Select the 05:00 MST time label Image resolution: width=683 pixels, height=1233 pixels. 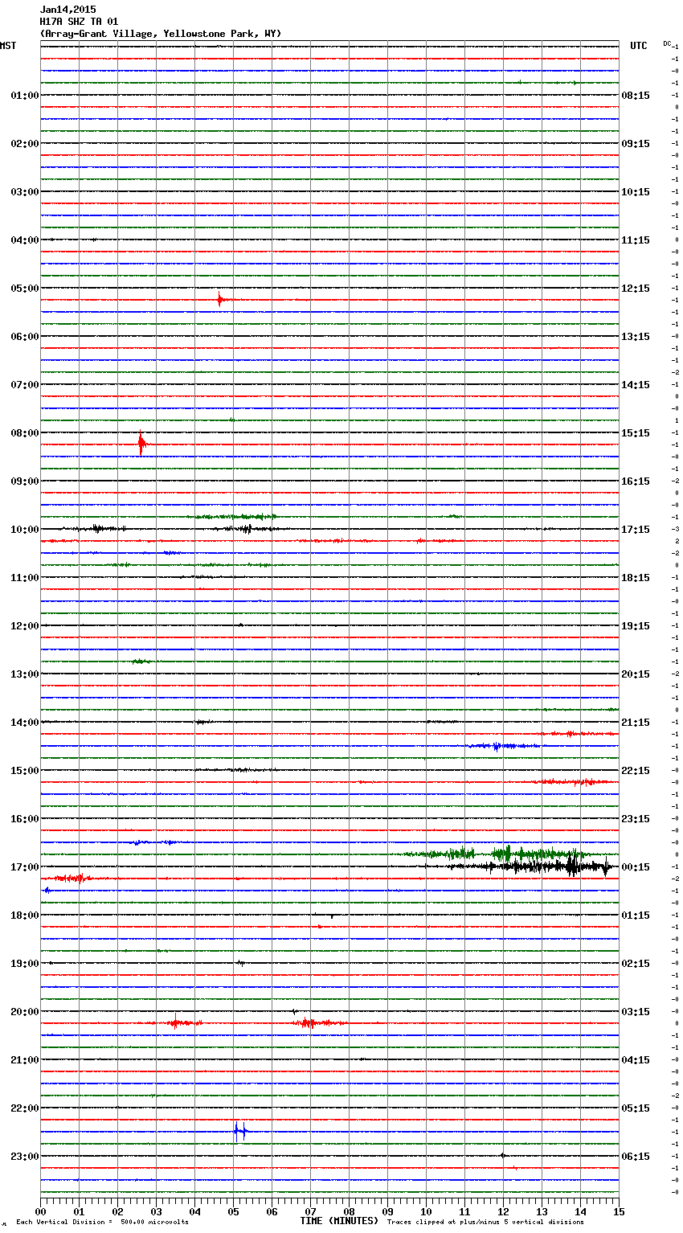(24, 289)
